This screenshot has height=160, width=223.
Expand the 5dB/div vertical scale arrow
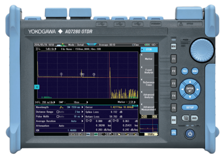[x=56, y=49]
